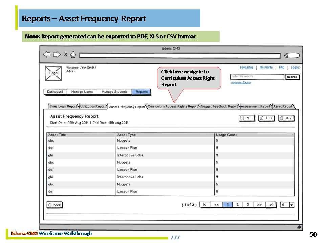Click the browser stop X icon
The image size is (325, 243).
click(x=66, y=55)
